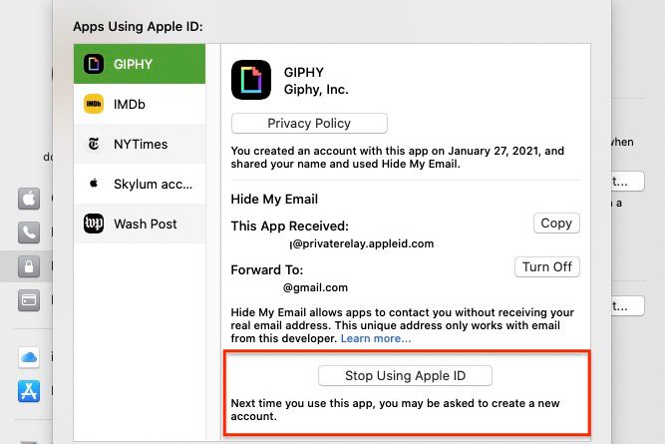Click the privaterelay.appleid.com address text
665x444 pixels.
point(362,243)
